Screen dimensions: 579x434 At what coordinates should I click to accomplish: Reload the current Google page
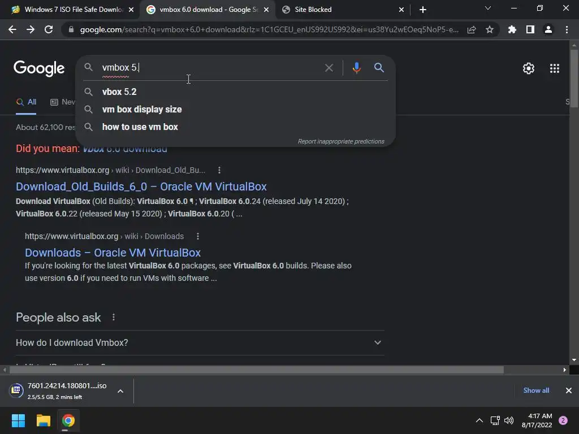point(49,29)
